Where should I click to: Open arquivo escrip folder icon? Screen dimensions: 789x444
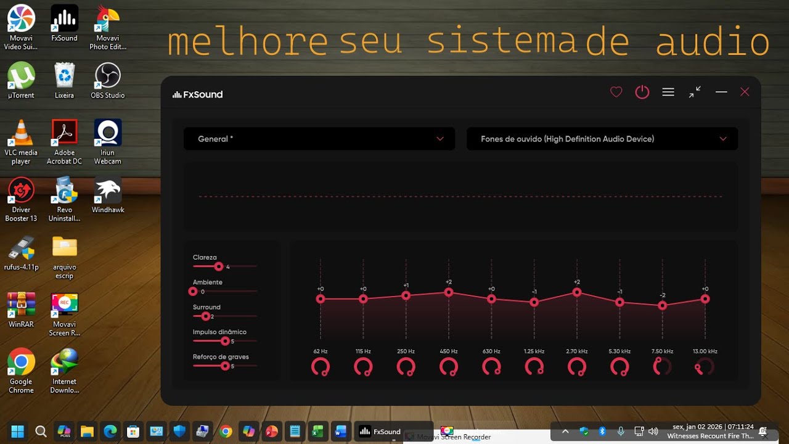pos(64,257)
